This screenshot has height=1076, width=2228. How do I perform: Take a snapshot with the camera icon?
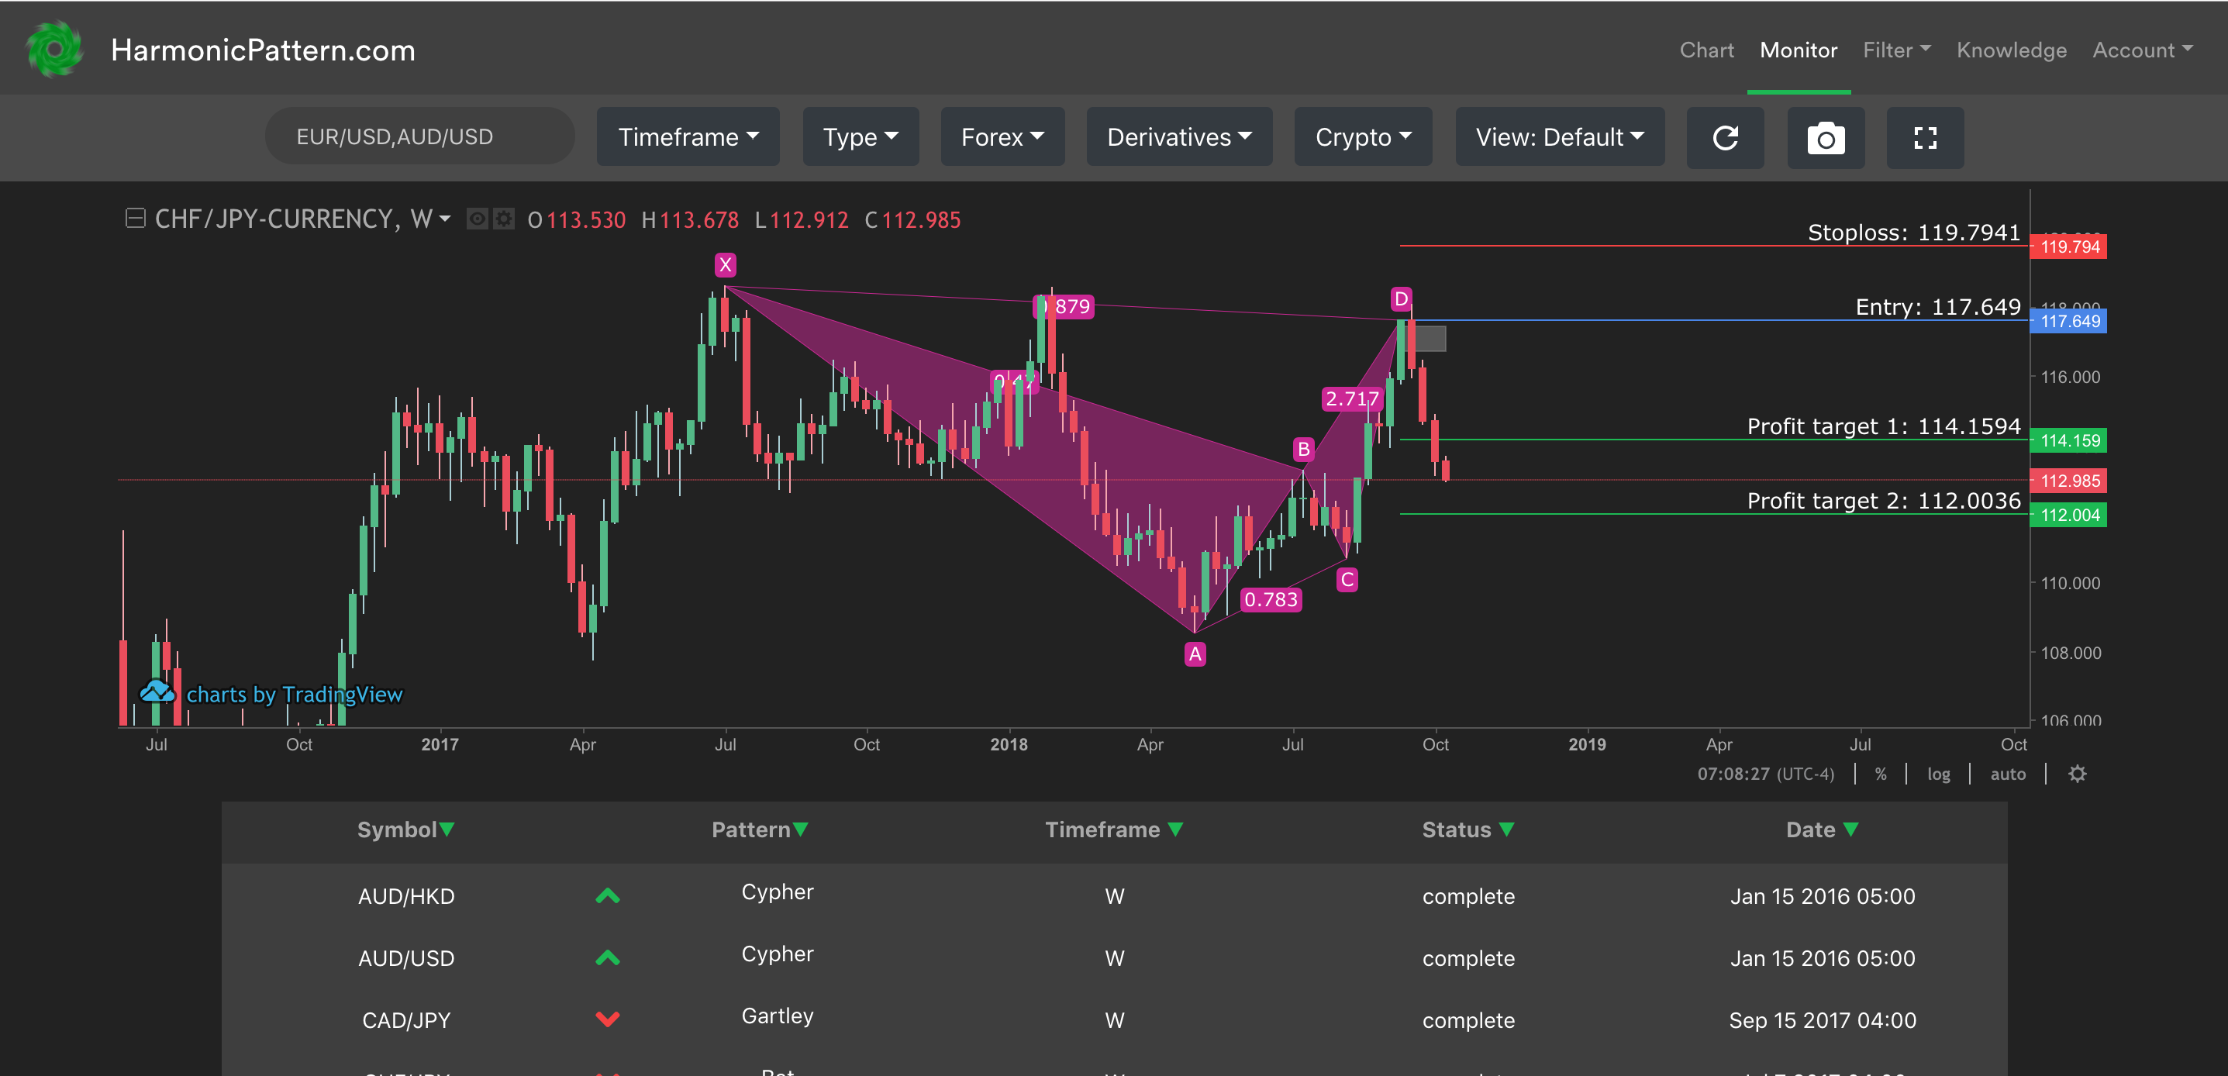click(1826, 137)
